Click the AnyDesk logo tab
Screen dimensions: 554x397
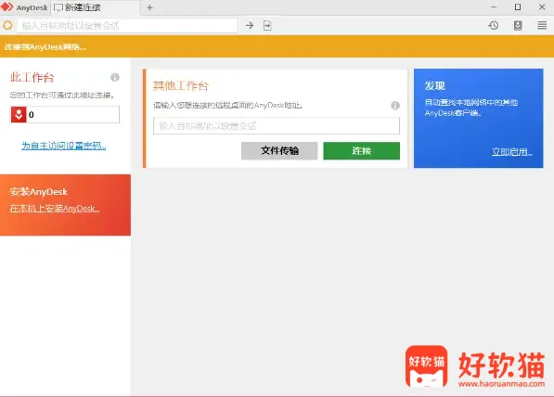click(x=24, y=7)
